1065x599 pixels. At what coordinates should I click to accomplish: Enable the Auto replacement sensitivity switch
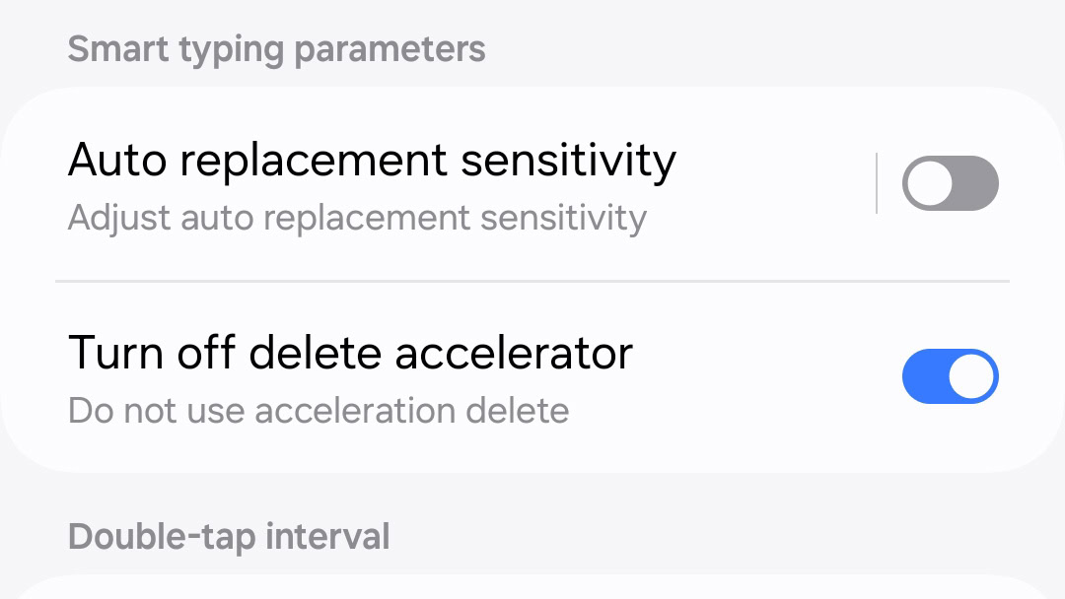950,183
